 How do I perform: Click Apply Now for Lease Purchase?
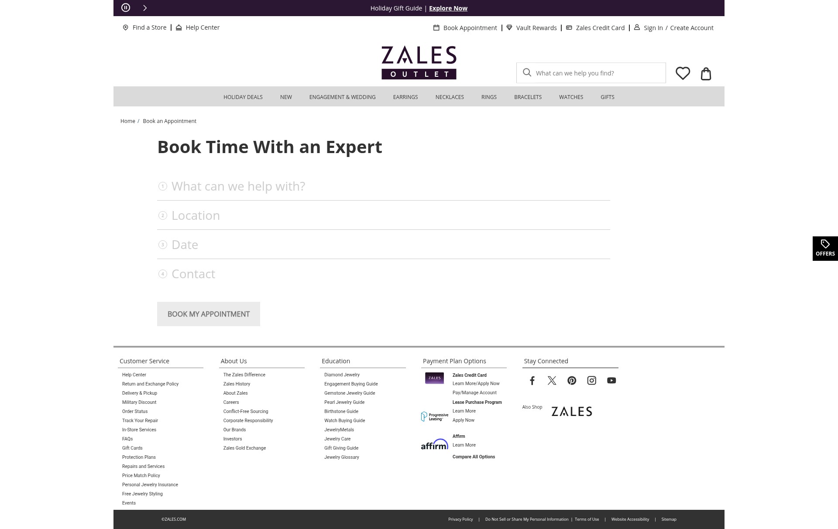click(464, 420)
